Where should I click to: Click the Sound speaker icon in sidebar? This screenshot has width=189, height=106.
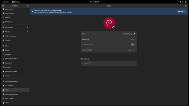[3, 46]
